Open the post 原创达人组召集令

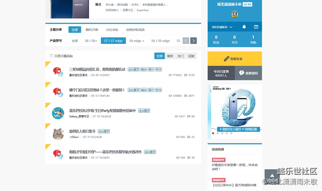(x=82, y=131)
